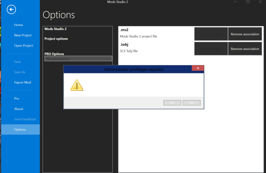
Task: Select Home in the sidebar
Action: click(x=18, y=25)
